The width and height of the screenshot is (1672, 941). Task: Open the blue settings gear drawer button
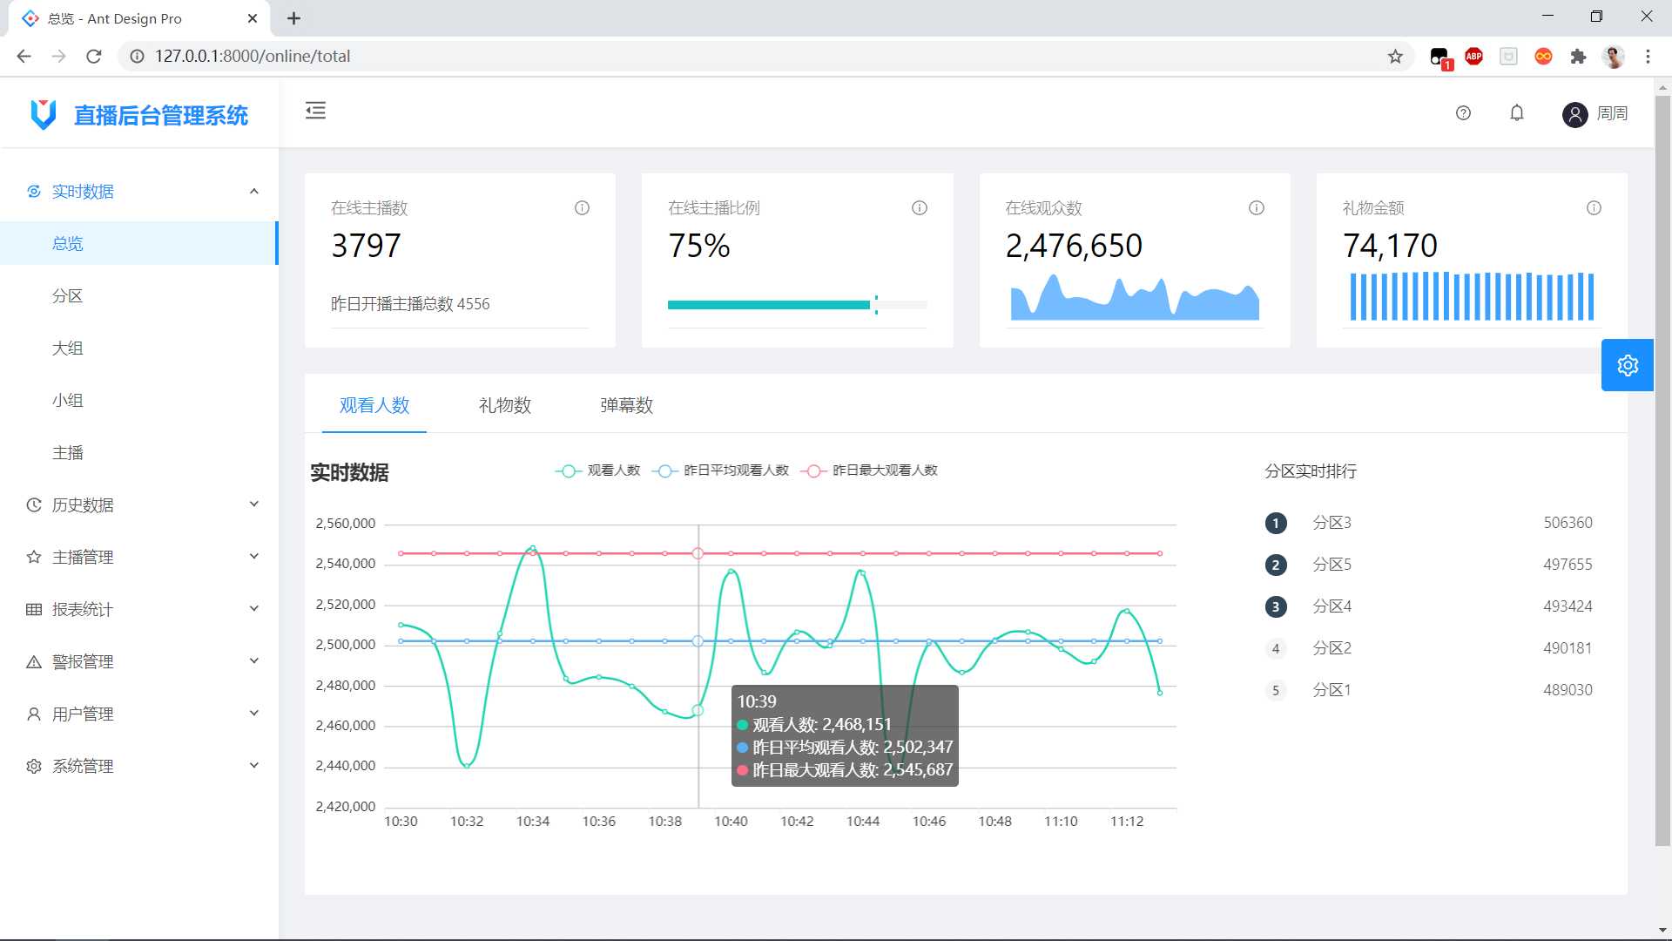point(1628,365)
